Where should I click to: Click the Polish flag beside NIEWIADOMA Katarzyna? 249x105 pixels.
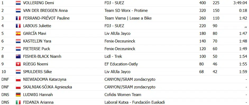click(x=18, y=79)
